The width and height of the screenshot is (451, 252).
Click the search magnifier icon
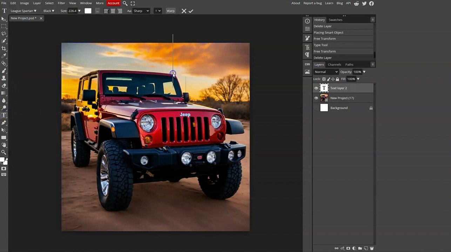(x=125, y=3)
